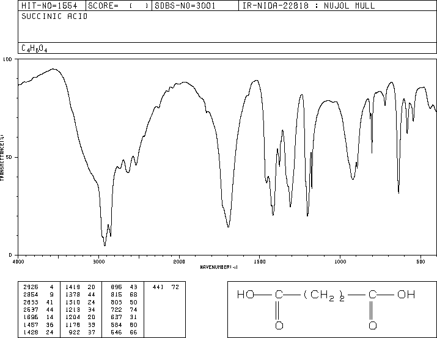Click the right carbonyl O atom
437x338 pixels.
click(x=373, y=325)
